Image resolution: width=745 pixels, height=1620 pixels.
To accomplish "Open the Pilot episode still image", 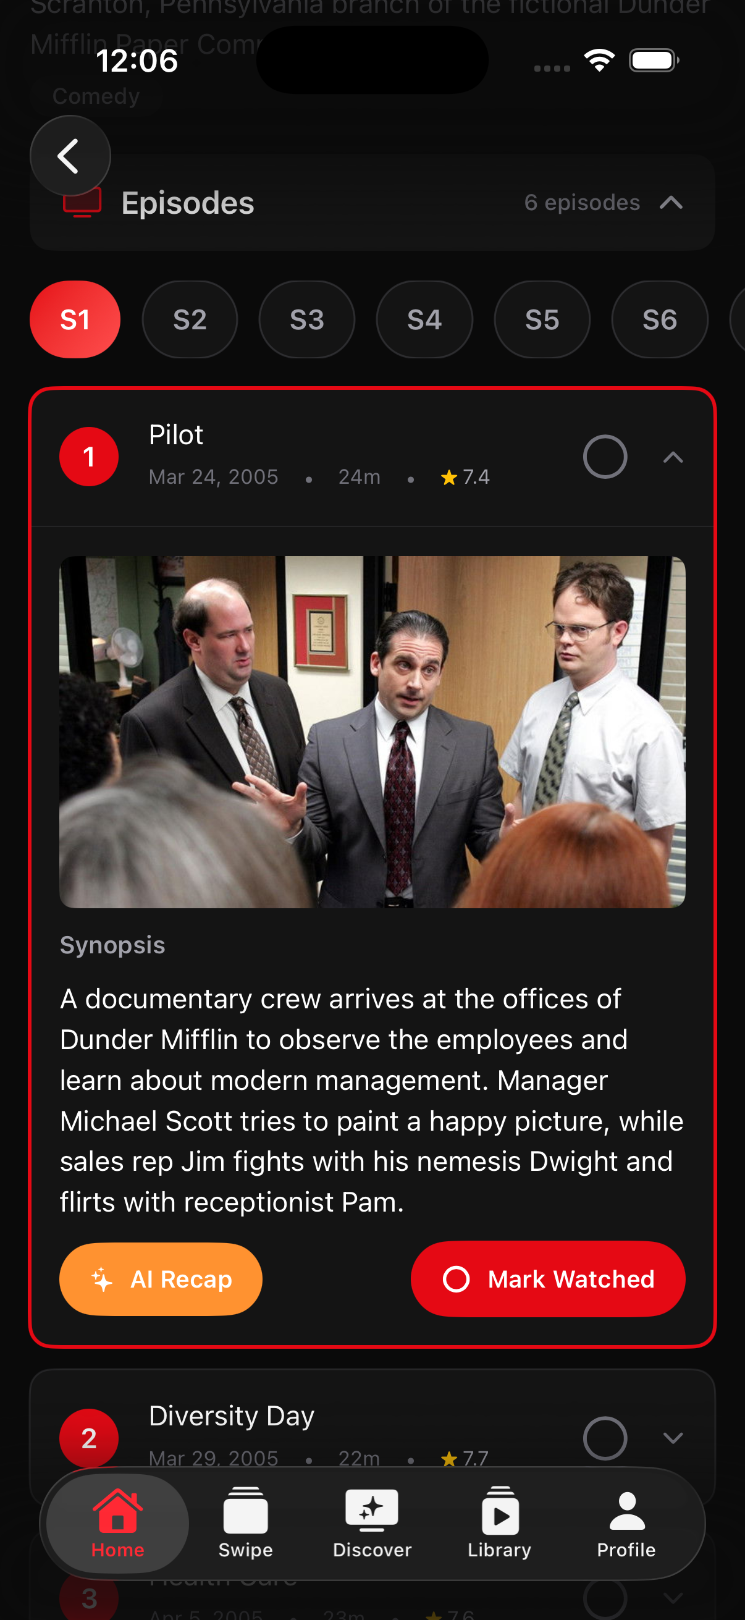I will 372,732.
